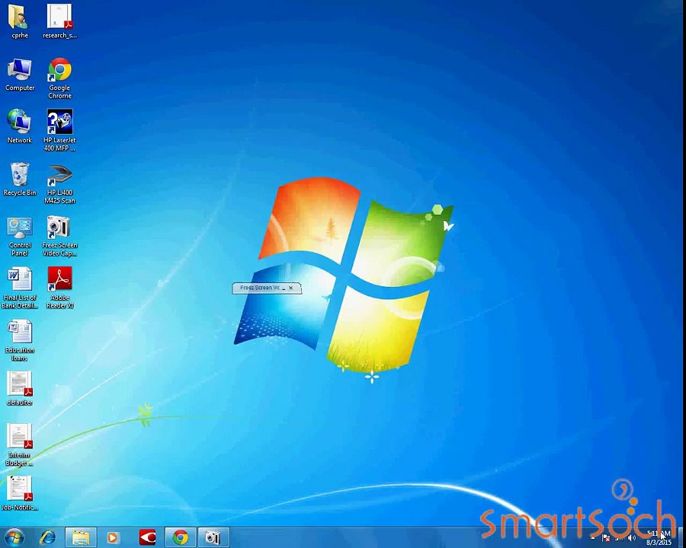Select the cprhe folder icon

(x=19, y=21)
